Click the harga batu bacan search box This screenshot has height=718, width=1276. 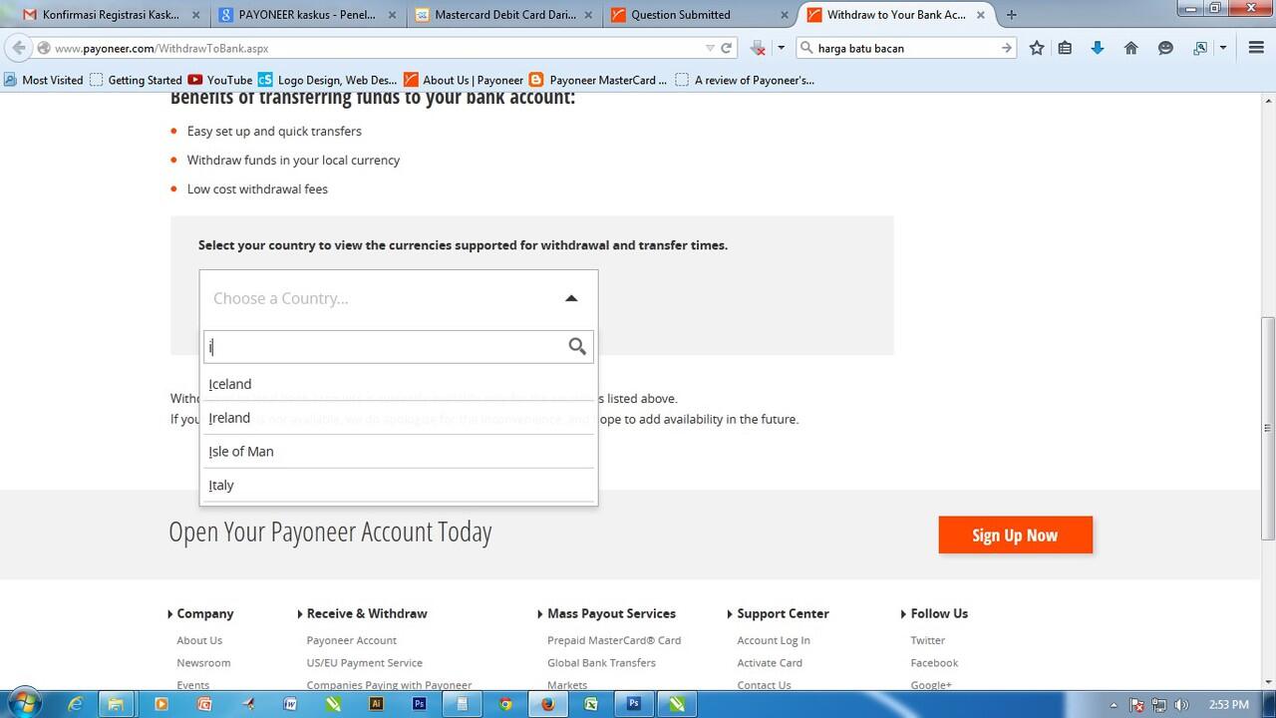905,48
